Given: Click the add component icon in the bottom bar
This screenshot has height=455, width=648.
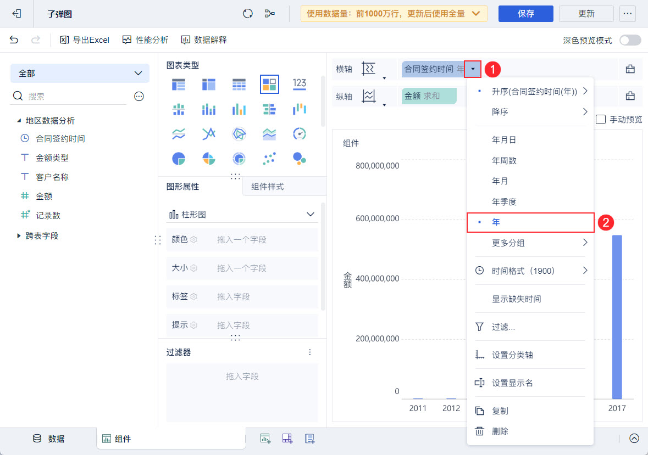Looking at the screenshot, I should (265, 439).
